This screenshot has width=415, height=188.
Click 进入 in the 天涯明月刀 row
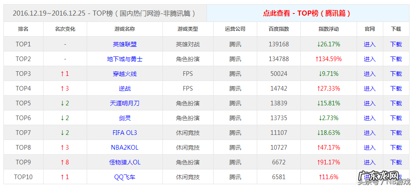[369, 103]
